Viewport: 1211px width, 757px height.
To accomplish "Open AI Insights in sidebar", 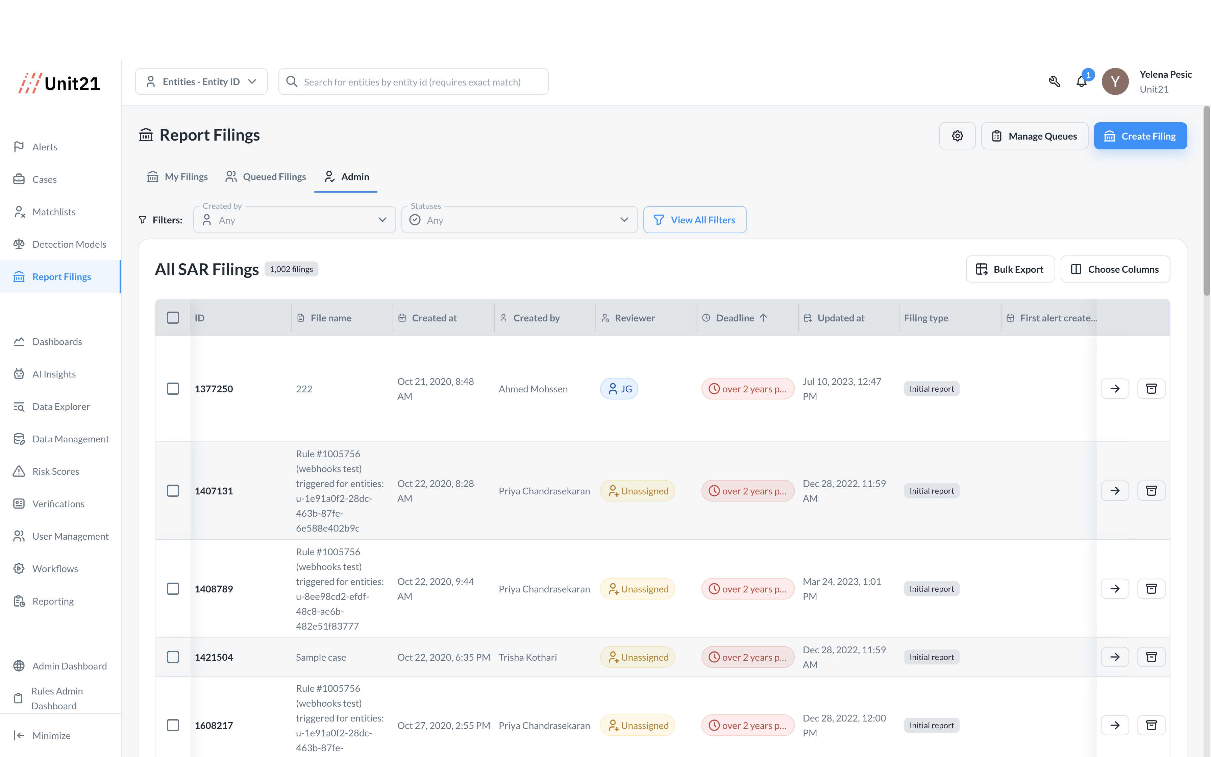I will (54, 374).
